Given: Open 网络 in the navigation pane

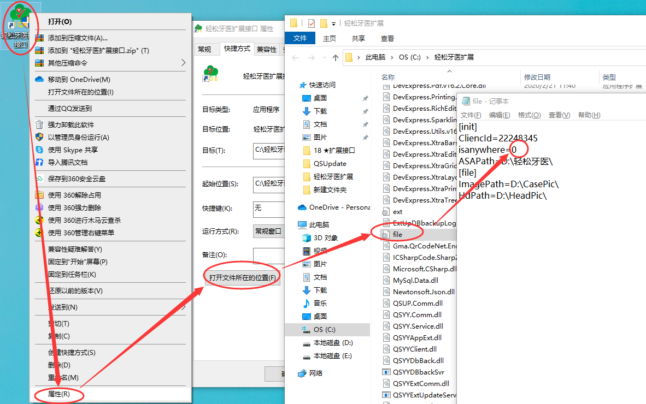Looking at the screenshot, I should click(x=315, y=373).
